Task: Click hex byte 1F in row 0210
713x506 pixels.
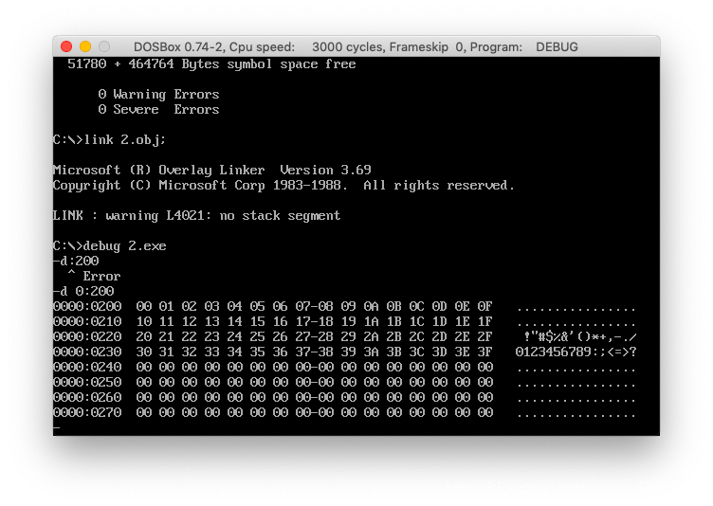Action: (485, 321)
